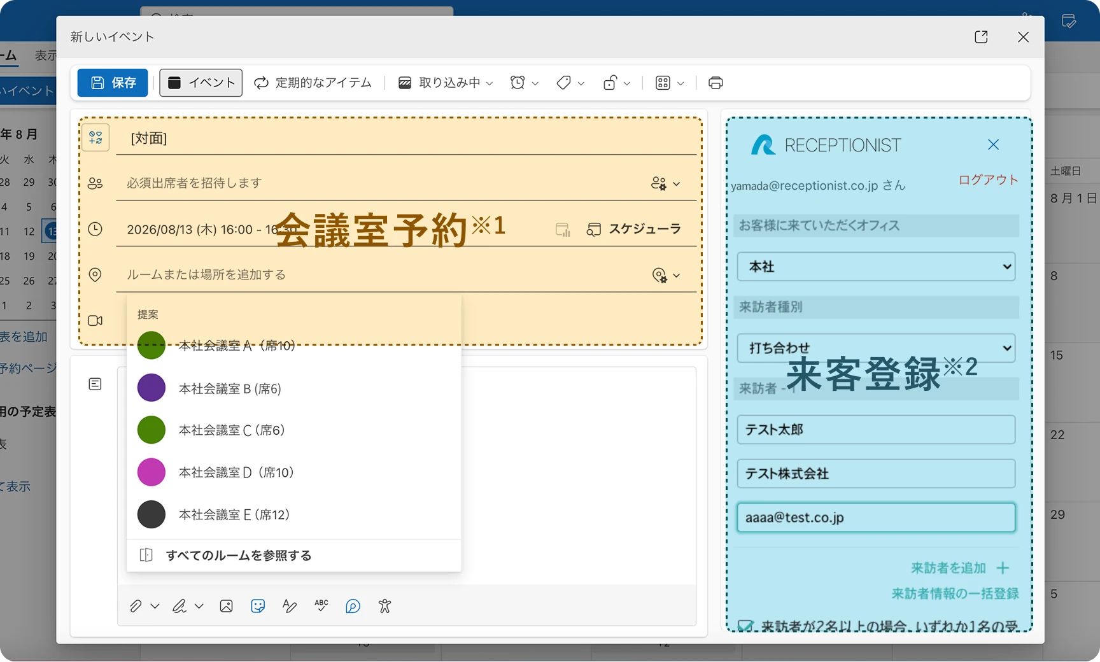Click the attach file paperclip icon
The width and height of the screenshot is (1100, 662).
[x=136, y=606]
